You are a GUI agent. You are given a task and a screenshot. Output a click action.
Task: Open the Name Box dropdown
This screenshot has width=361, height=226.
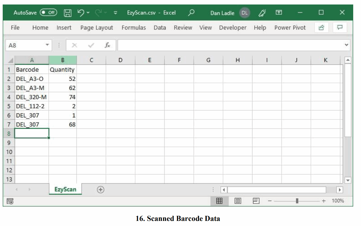pyautogui.click(x=47, y=45)
